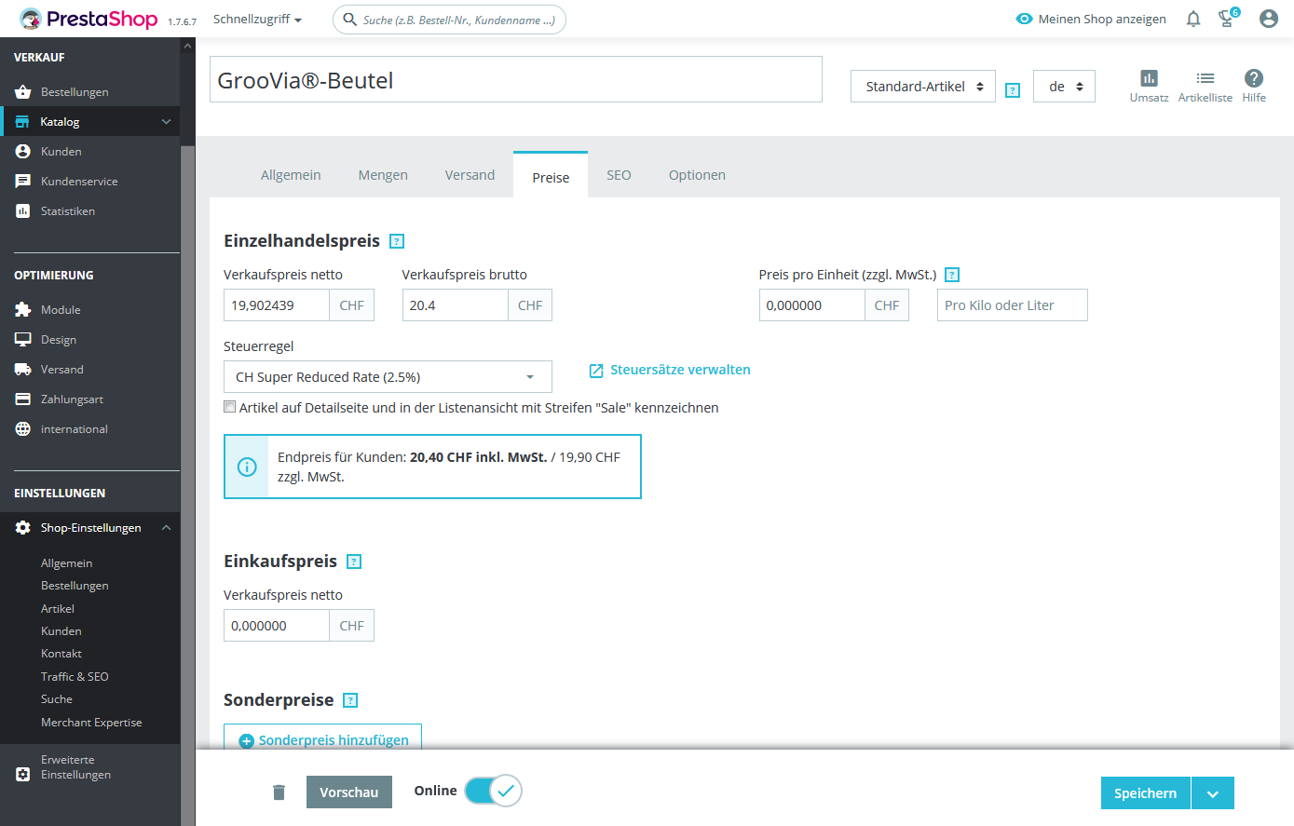The height and width of the screenshot is (826, 1294).
Task: Open the Steuerregel tax rule dropdown
Action: (x=388, y=377)
